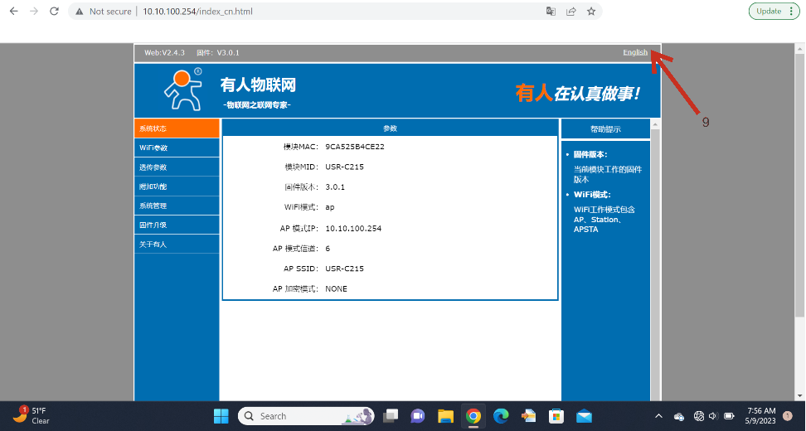
Task: Open File Explorer from the taskbar
Action: 445,416
